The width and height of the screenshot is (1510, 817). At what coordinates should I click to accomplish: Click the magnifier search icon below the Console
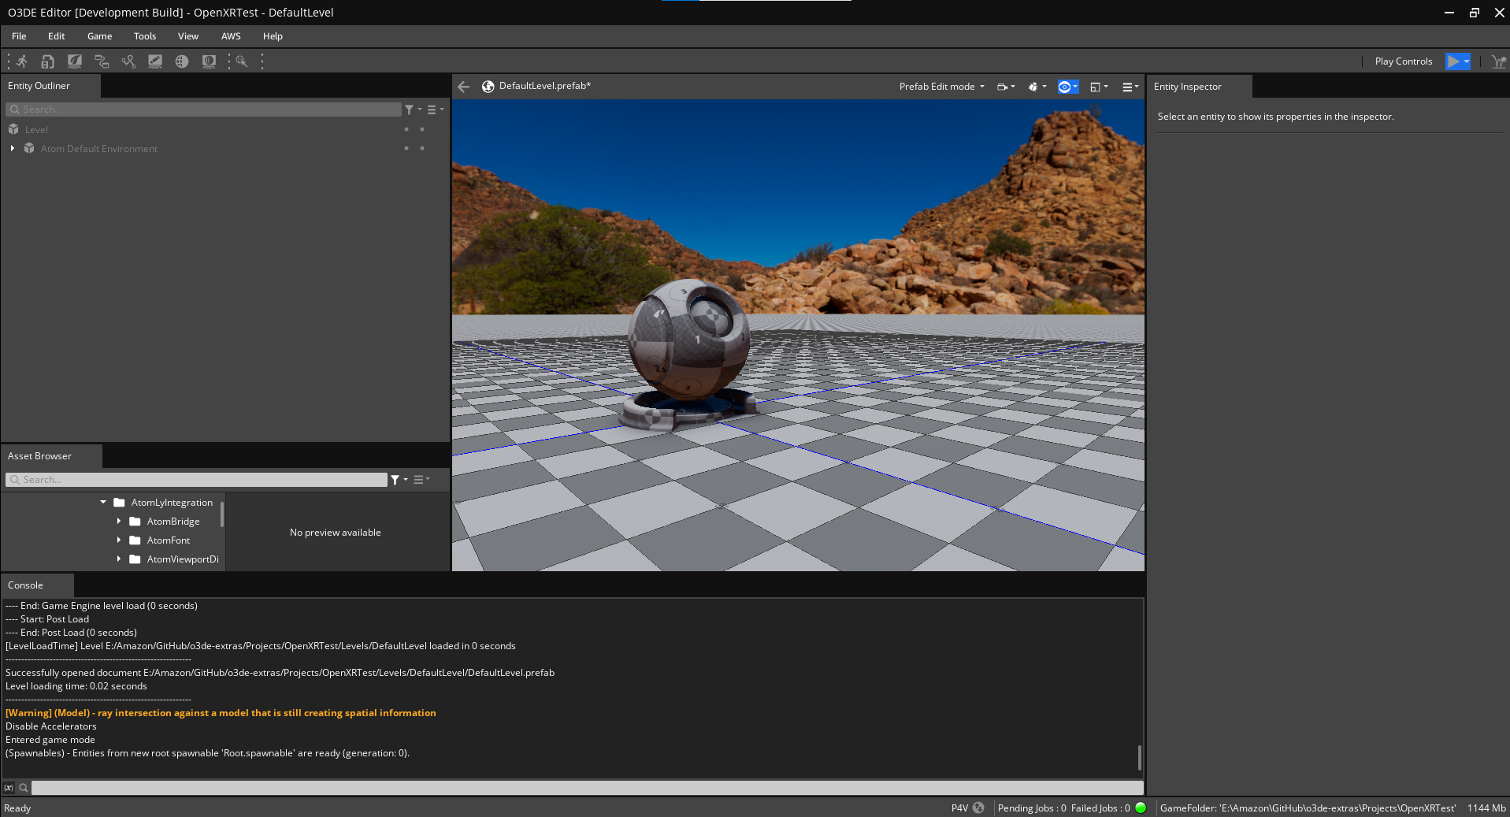pos(23,787)
